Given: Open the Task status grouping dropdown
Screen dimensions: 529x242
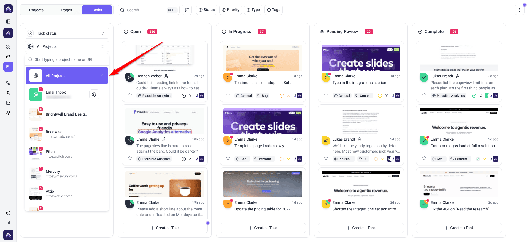Looking at the screenshot, I should pyautogui.click(x=67, y=33).
